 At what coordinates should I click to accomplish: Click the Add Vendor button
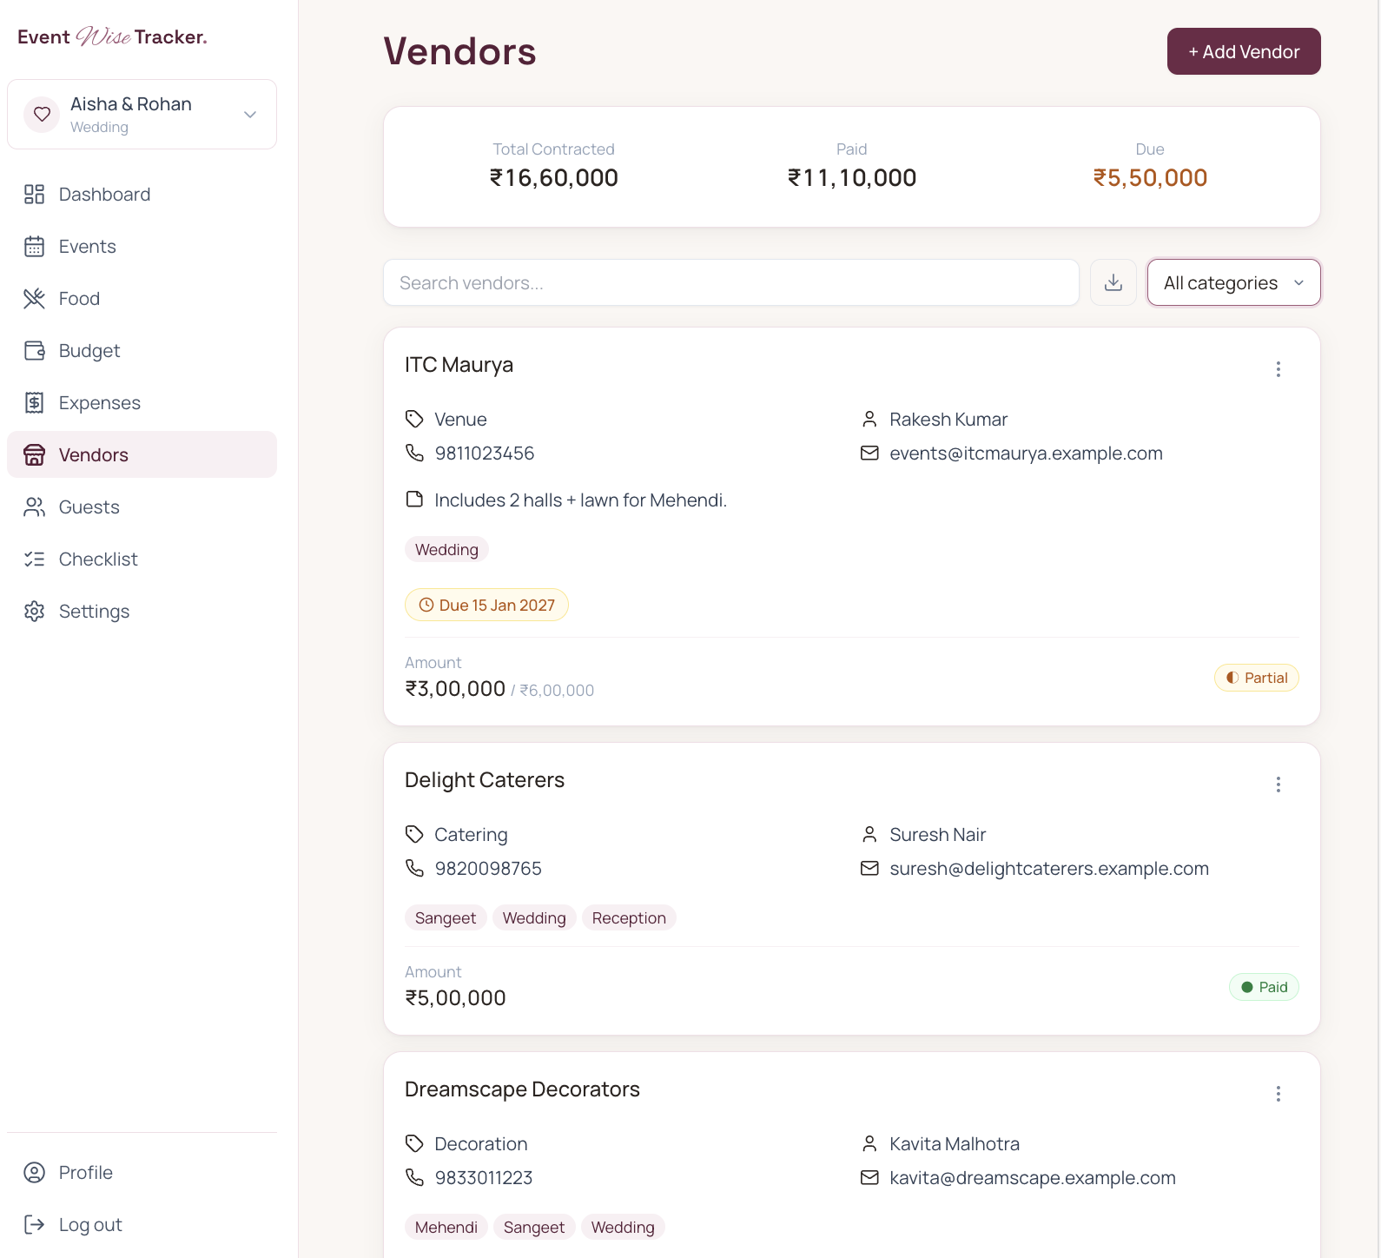tap(1244, 51)
